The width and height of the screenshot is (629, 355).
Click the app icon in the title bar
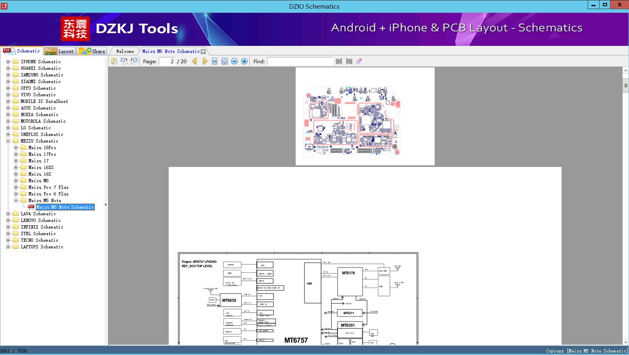tap(5, 6)
